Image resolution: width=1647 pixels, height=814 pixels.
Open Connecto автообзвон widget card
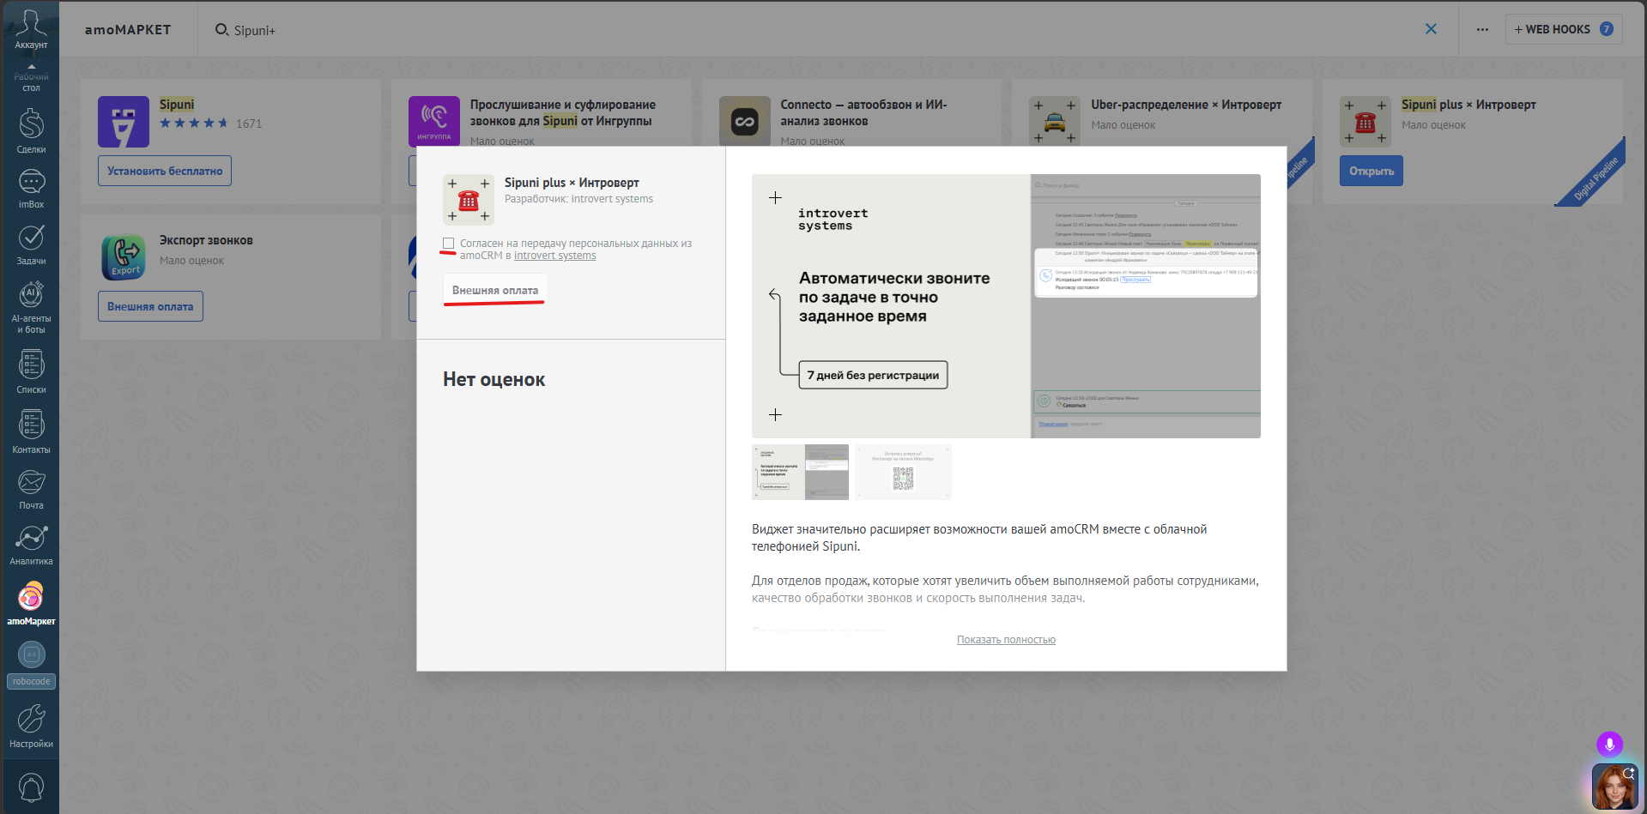coord(863,112)
